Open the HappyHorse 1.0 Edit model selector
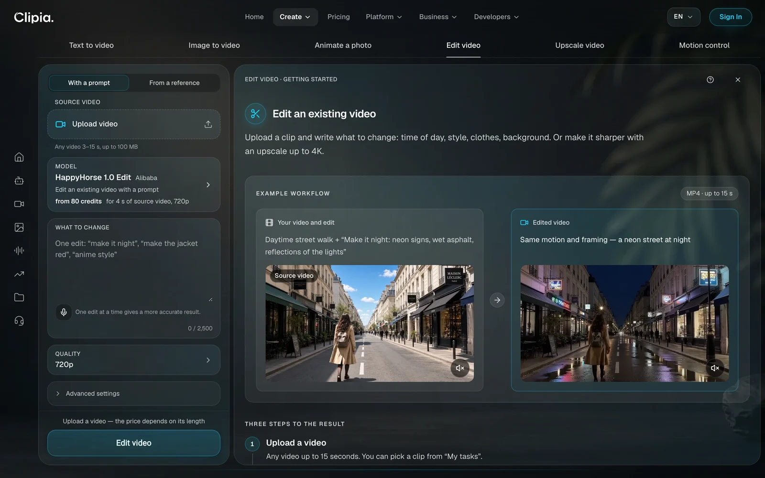The image size is (765, 478). [x=134, y=185]
